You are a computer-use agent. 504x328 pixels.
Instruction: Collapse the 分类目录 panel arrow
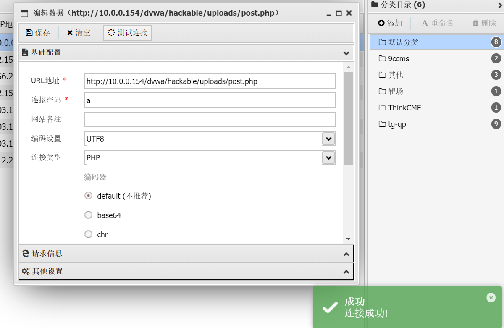(x=500, y=5)
